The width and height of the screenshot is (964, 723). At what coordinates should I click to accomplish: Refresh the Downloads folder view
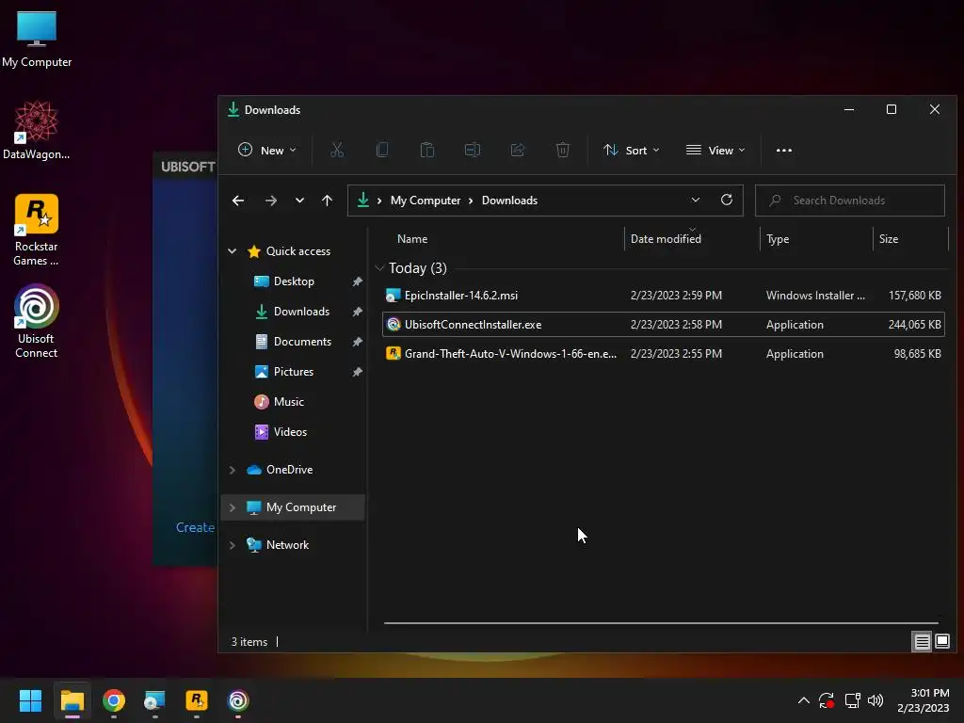pos(727,200)
